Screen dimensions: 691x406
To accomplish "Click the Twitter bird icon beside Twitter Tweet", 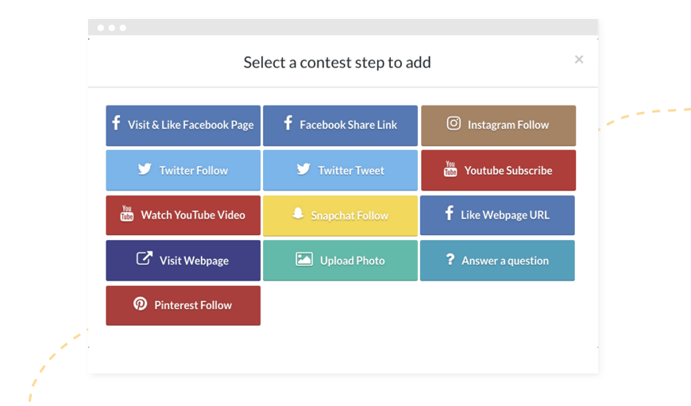I will coord(303,169).
